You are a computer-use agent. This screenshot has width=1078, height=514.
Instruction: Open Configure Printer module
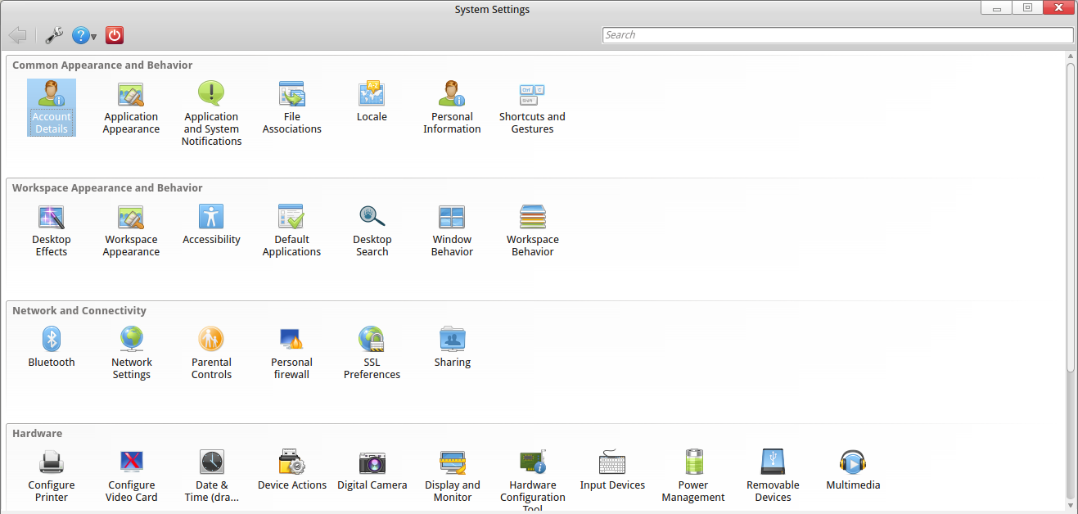[52, 463]
